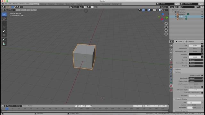Open the Window menu
The image size is (205, 115).
22,4
